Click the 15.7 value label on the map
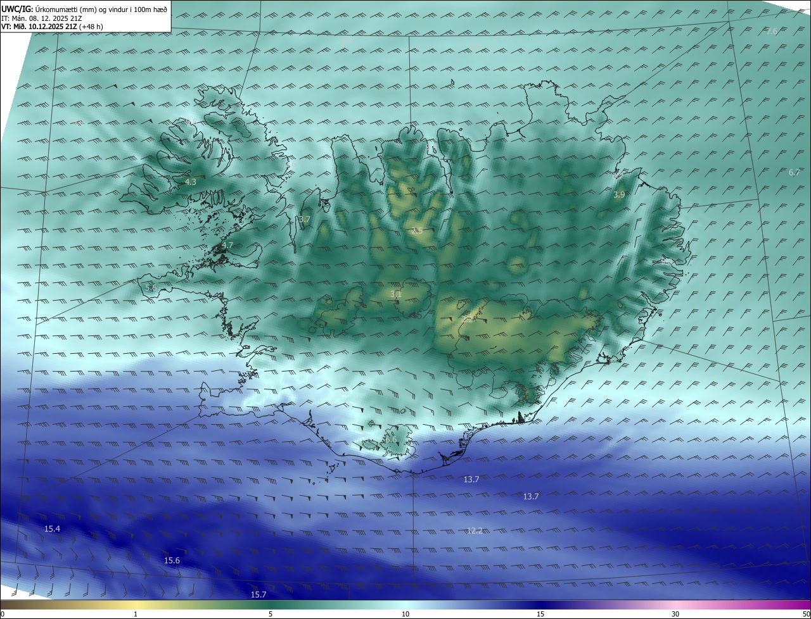This screenshot has width=811, height=619. coord(259,594)
